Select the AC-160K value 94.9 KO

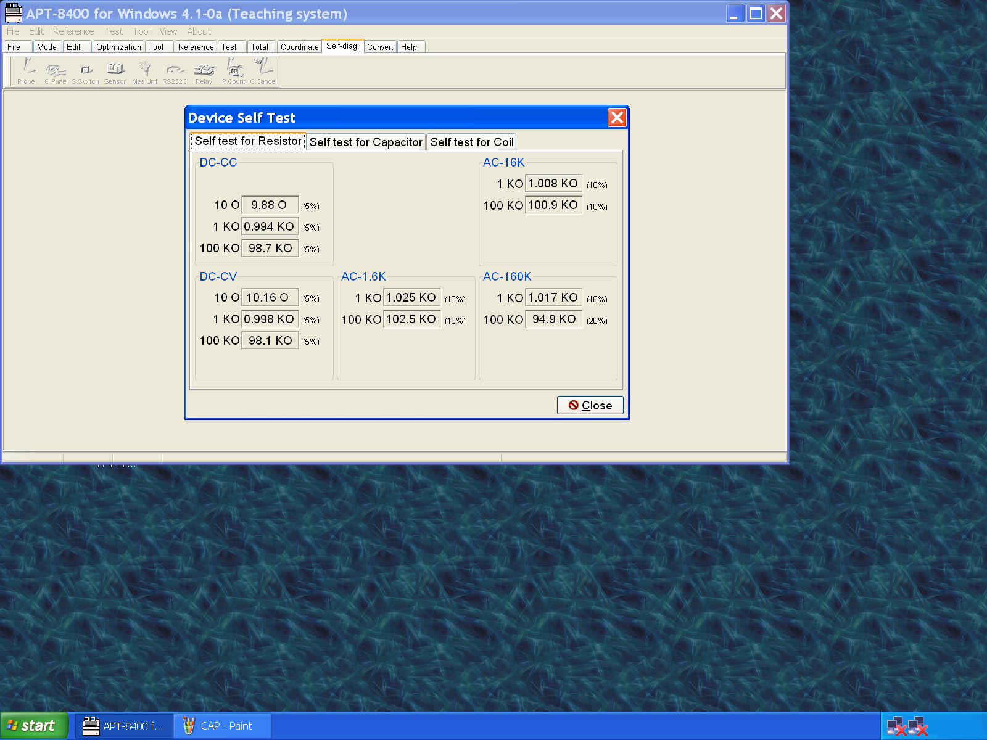tap(553, 319)
